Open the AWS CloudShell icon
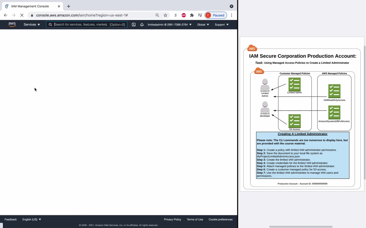Screen dimensions: 366x228 click(x=133, y=24)
